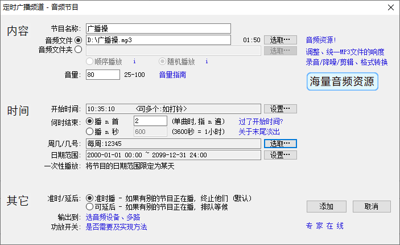The width and height of the screenshot is (400, 245).
Task: Select 准时播 on-time playback option
Action: 89,198
